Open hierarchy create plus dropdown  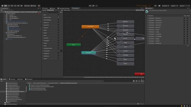pos(2,10)
